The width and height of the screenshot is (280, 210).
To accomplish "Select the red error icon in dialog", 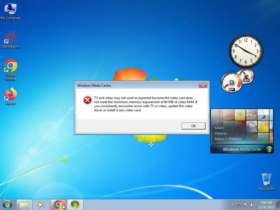I will (87, 100).
